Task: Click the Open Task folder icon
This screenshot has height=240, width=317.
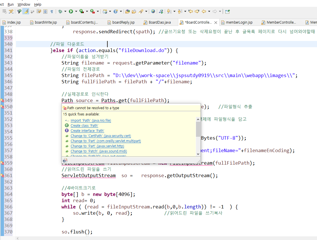Action: tap(134, 11)
